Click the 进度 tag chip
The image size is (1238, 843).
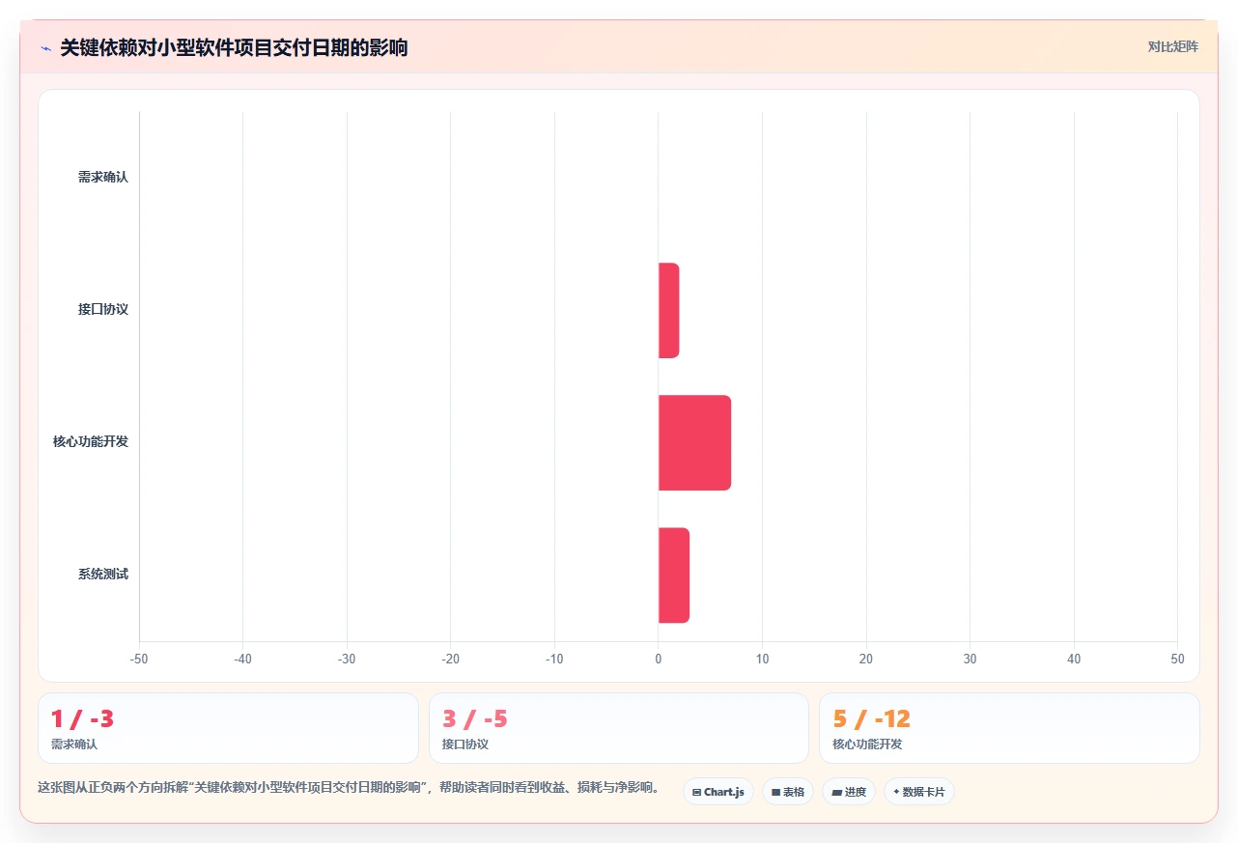[849, 792]
